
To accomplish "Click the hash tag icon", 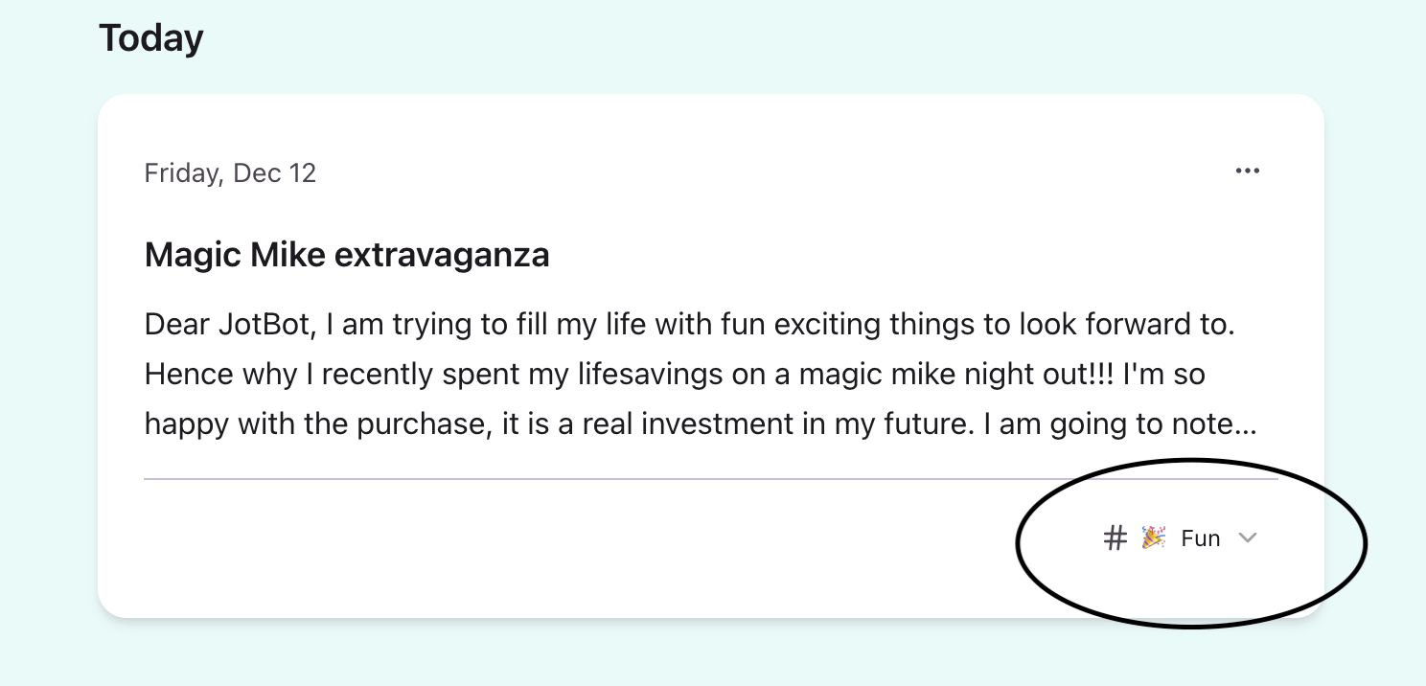I will pyautogui.click(x=1115, y=538).
